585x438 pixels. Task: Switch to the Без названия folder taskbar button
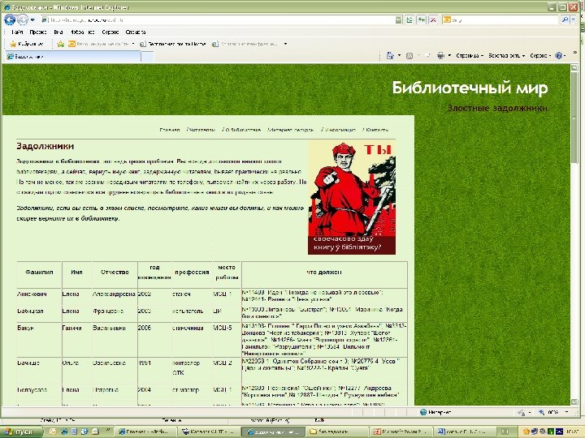[336, 432]
